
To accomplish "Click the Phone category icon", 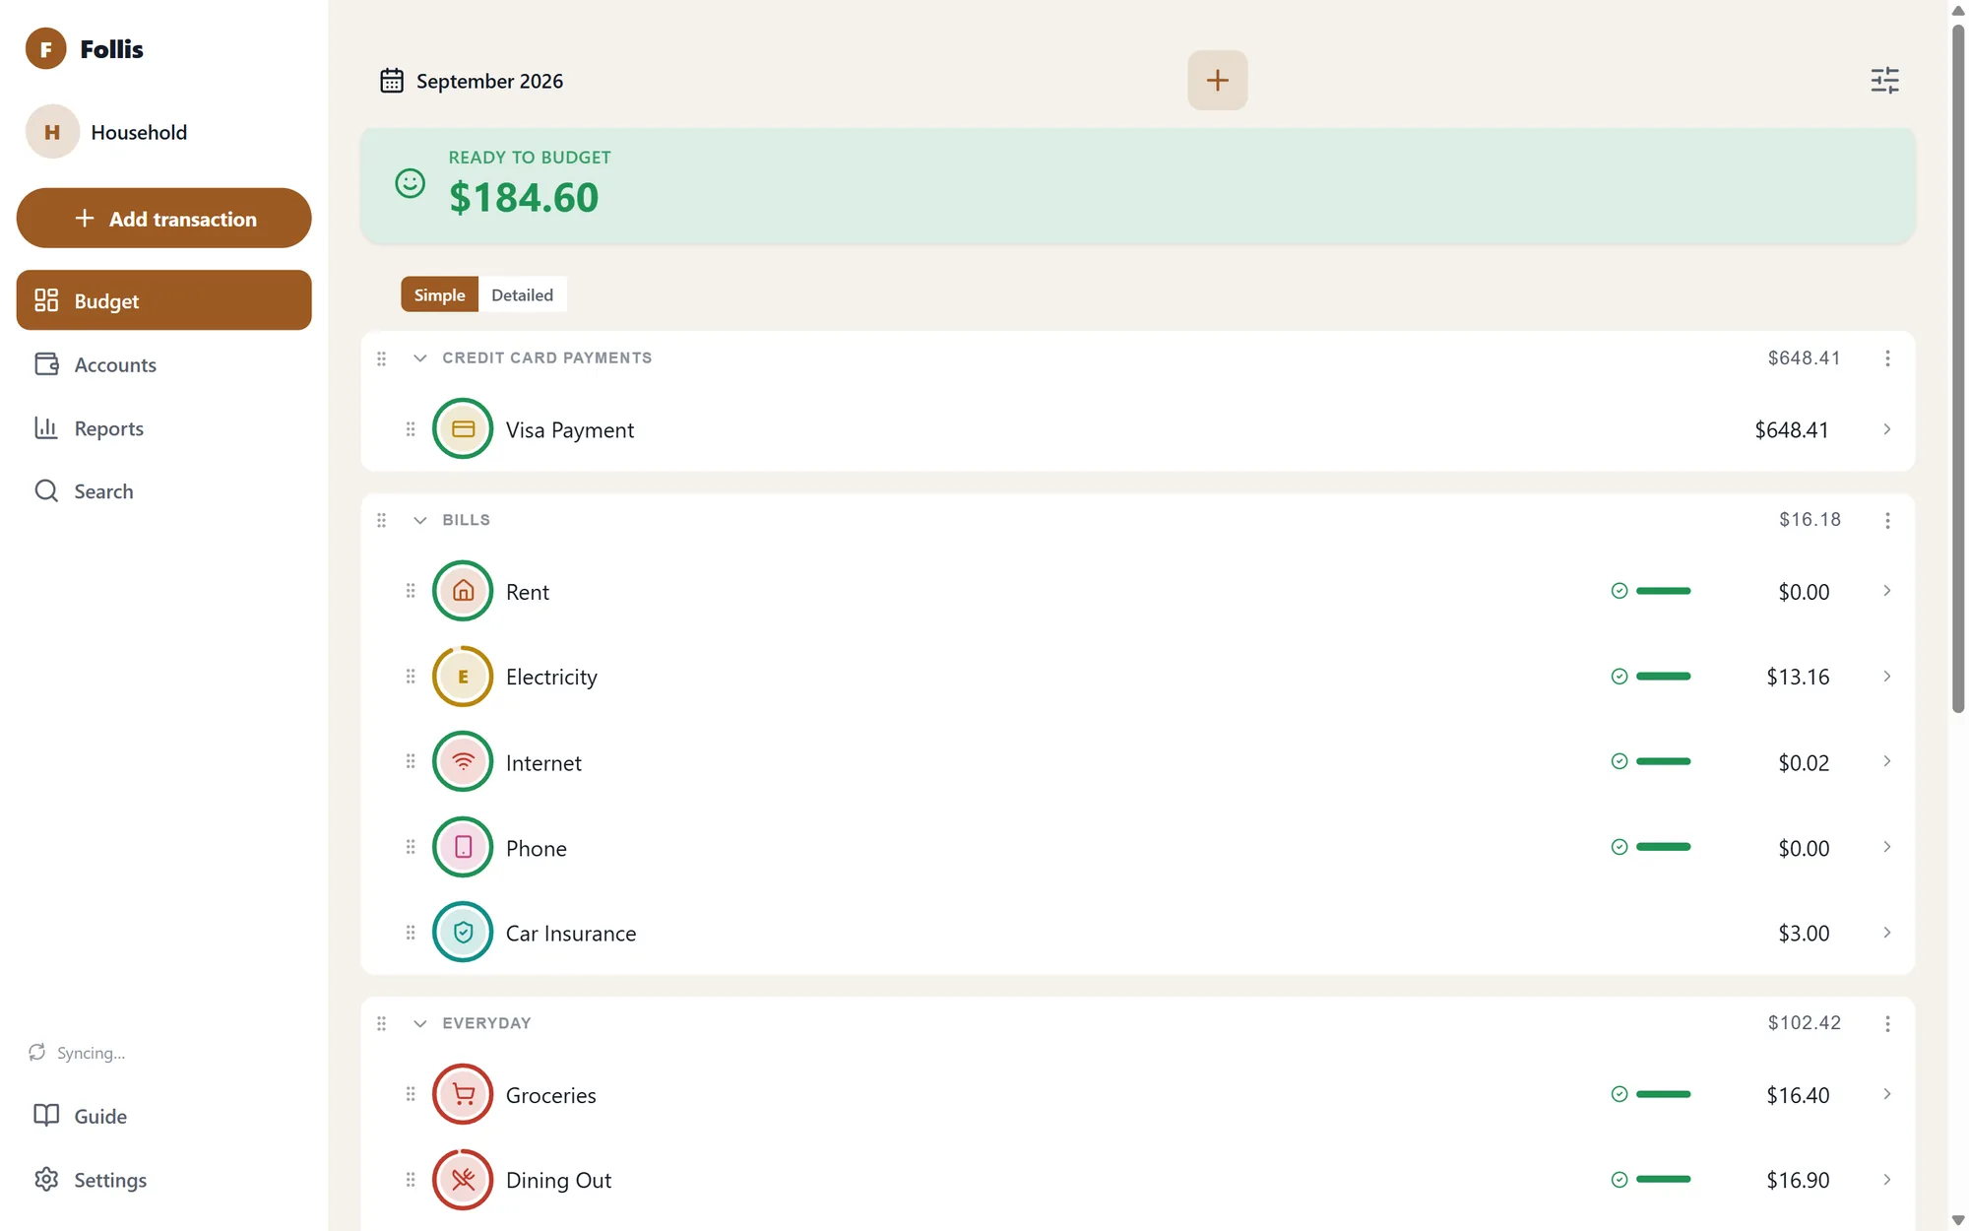I will pos(463,847).
